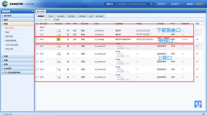Switch to the 物理接口 tab
The image size is (207, 116).
pos(41,16)
